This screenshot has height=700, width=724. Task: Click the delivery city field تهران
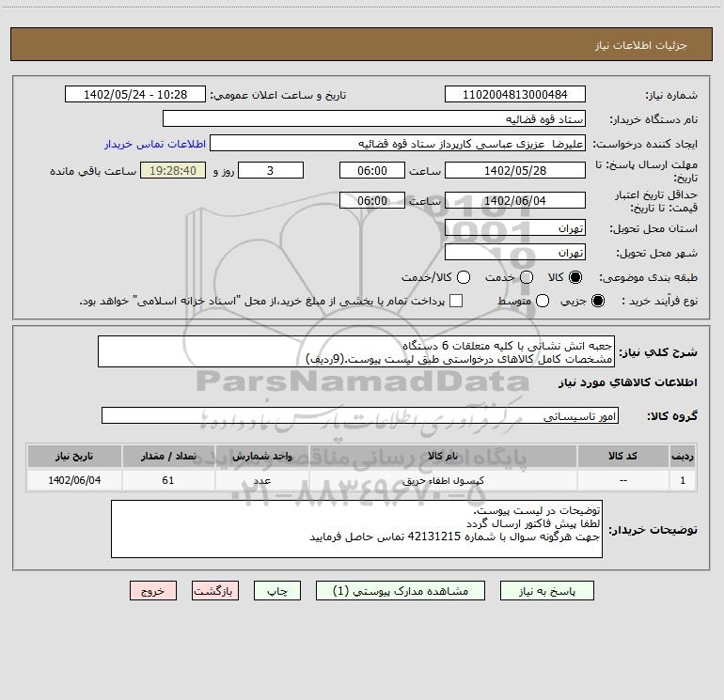click(x=515, y=252)
